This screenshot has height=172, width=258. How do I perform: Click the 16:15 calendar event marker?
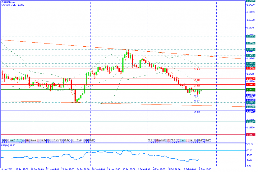[x=193, y=140]
